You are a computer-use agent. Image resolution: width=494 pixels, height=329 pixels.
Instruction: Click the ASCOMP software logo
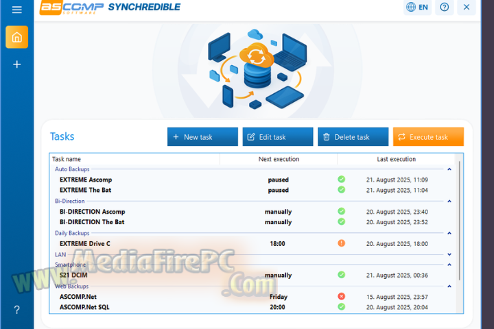pyautogui.click(x=71, y=8)
